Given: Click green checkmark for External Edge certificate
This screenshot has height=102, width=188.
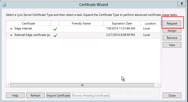Looking at the screenshot, I should 55,35.
